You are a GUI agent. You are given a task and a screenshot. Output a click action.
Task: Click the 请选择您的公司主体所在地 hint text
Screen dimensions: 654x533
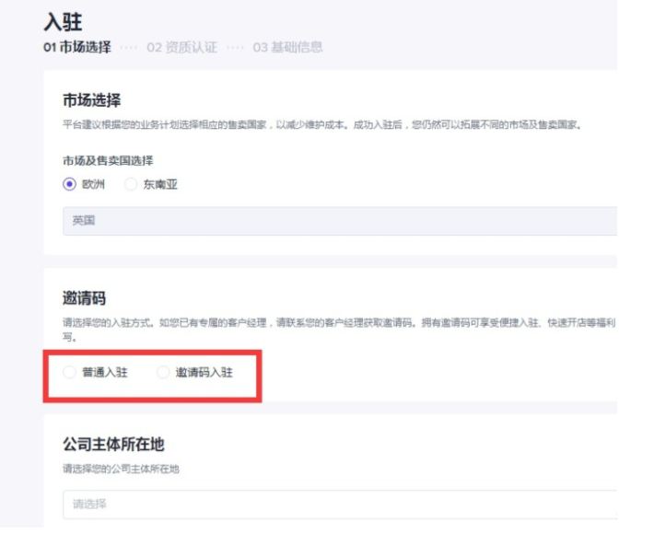click(121, 469)
